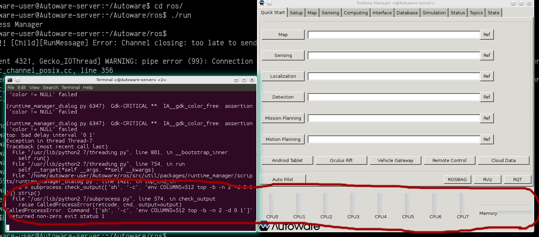Click the Autoware icon in Runtime Manager titlebar
The image size is (539, 237).
click(262, 3)
